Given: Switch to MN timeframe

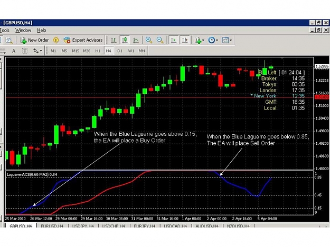Looking at the screenshot, I should click(142, 51).
